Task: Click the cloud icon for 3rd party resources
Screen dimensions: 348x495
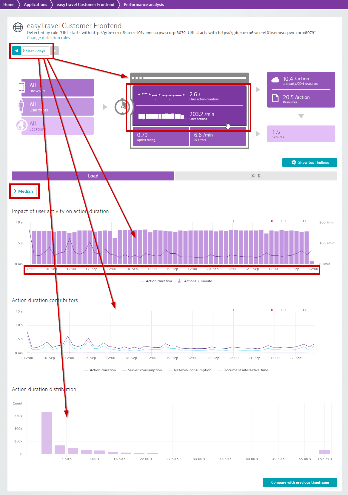Action: pos(275,80)
